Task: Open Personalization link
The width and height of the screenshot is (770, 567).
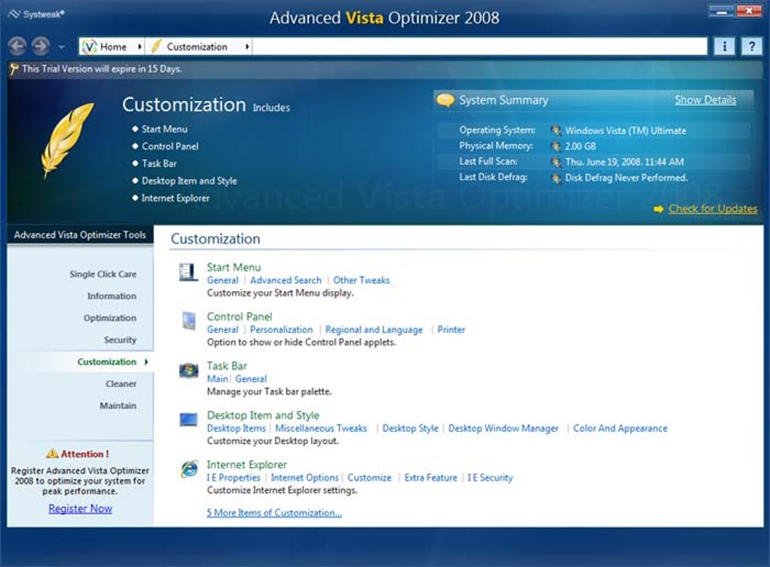Action: click(x=282, y=329)
